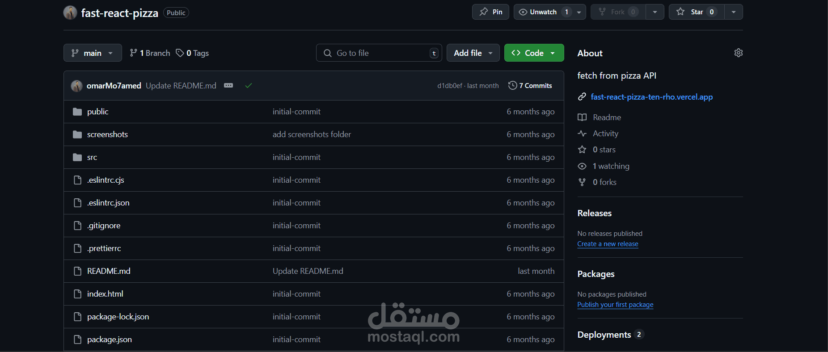Open the screenshots folder
This screenshot has width=828, height=352.
point(107,134)
